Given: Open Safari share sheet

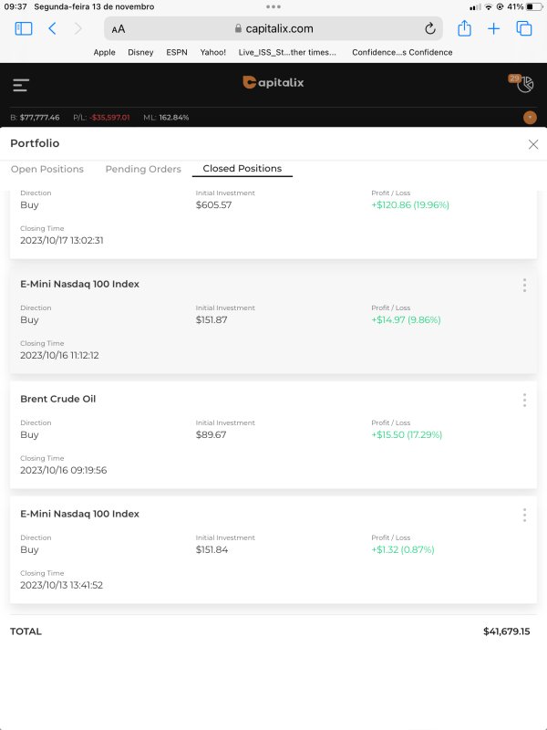Looking at the screenshot, I should [465, 28].
